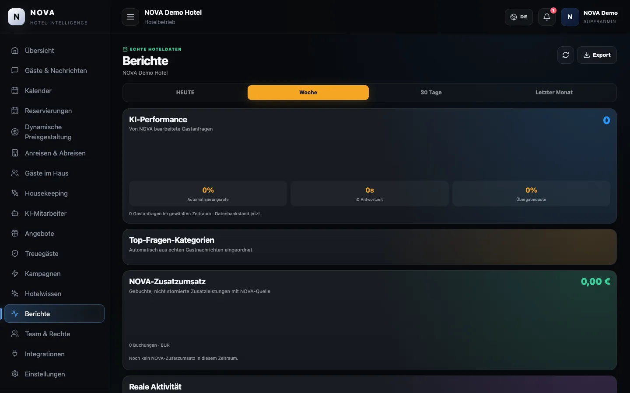Click the Anreisen & Abreisen building icon

coord(15,153)
